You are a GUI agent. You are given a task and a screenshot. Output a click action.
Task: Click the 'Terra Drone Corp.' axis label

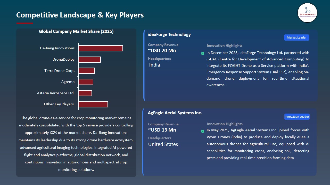pyautogui.click(x=60, y=71)
